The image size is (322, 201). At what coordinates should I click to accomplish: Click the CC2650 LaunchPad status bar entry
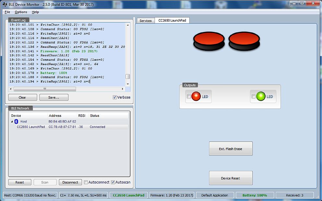tap(129, 195)
